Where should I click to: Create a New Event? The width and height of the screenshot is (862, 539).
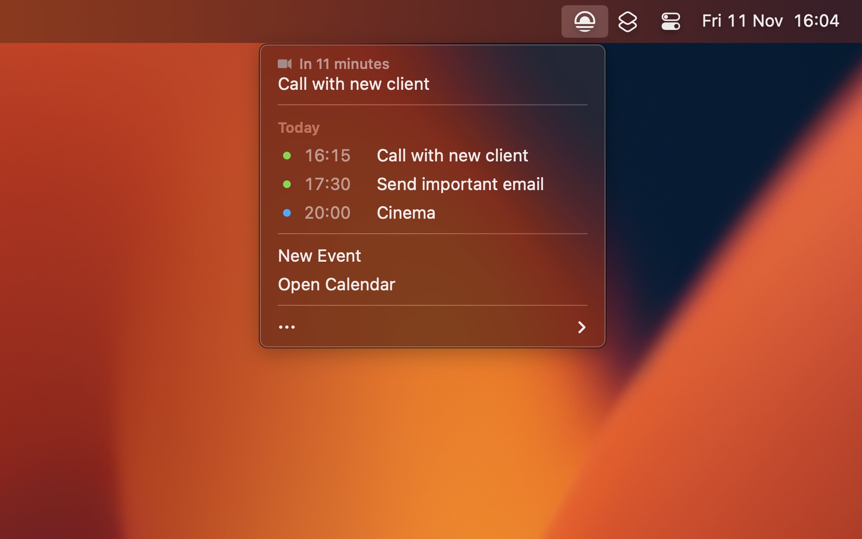[x=319, y=255]
